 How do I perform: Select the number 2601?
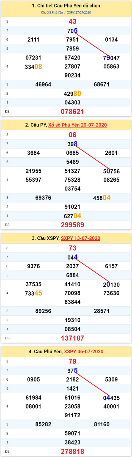pos(111,153)
